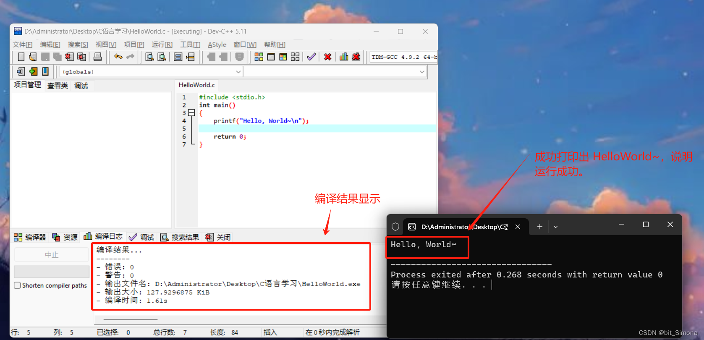Open the Replace dialog from the toolbar
The width and height of the screenshot is (704, 340).
point(162,57)
